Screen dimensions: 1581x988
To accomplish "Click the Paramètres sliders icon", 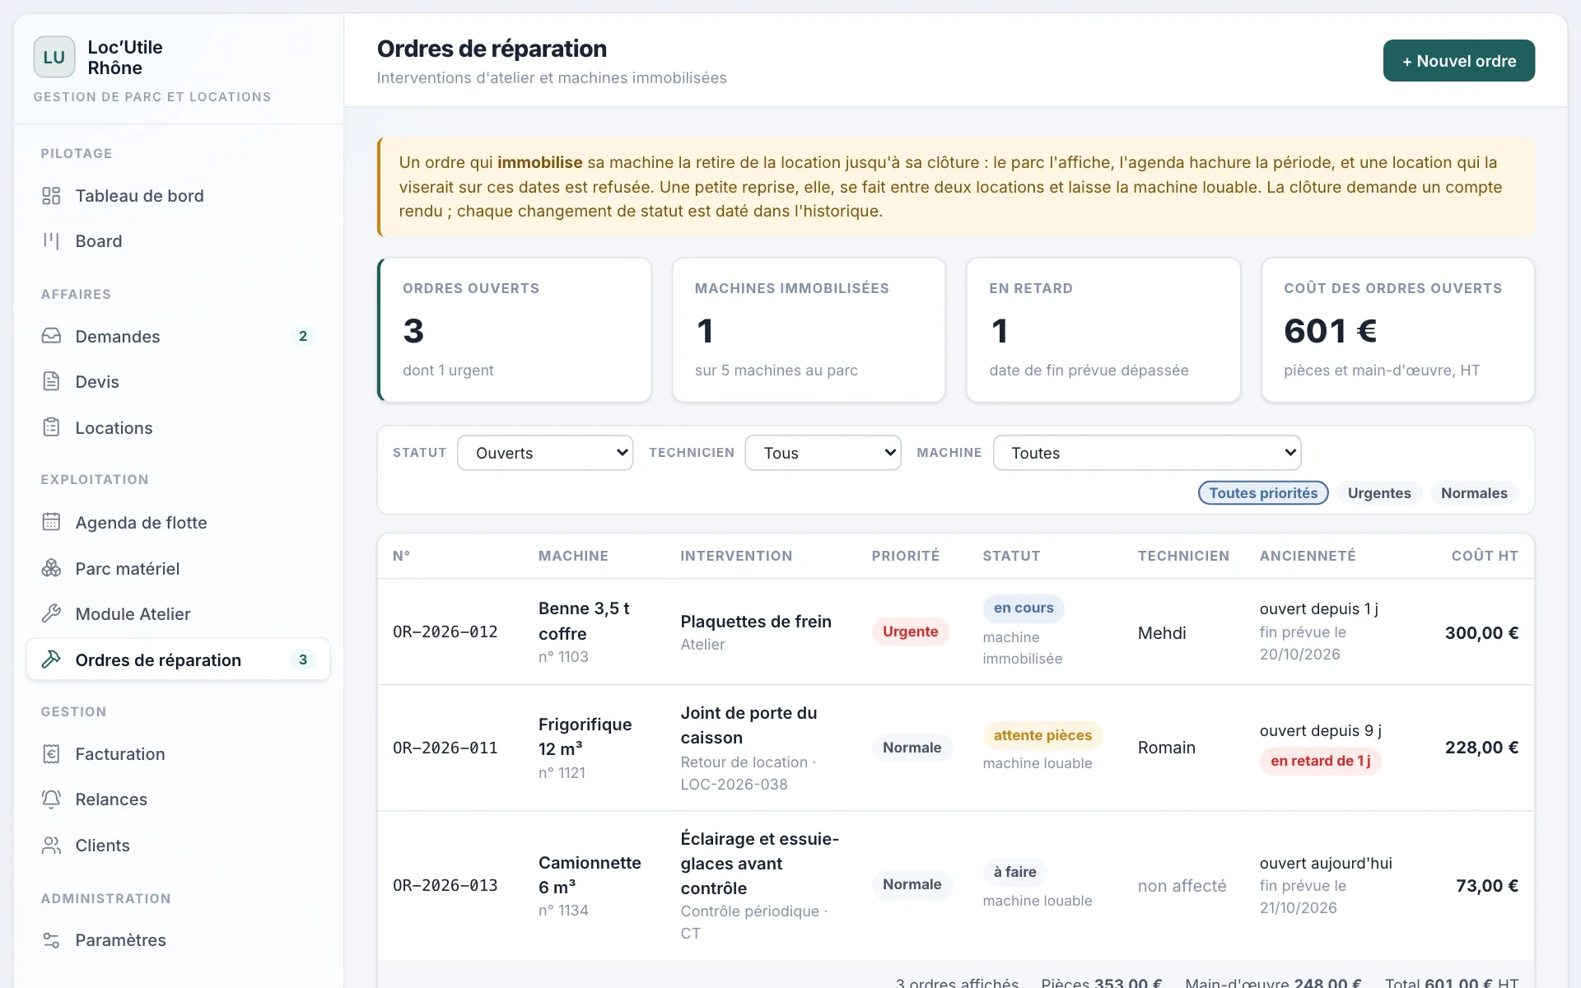I will click(51, 939).
